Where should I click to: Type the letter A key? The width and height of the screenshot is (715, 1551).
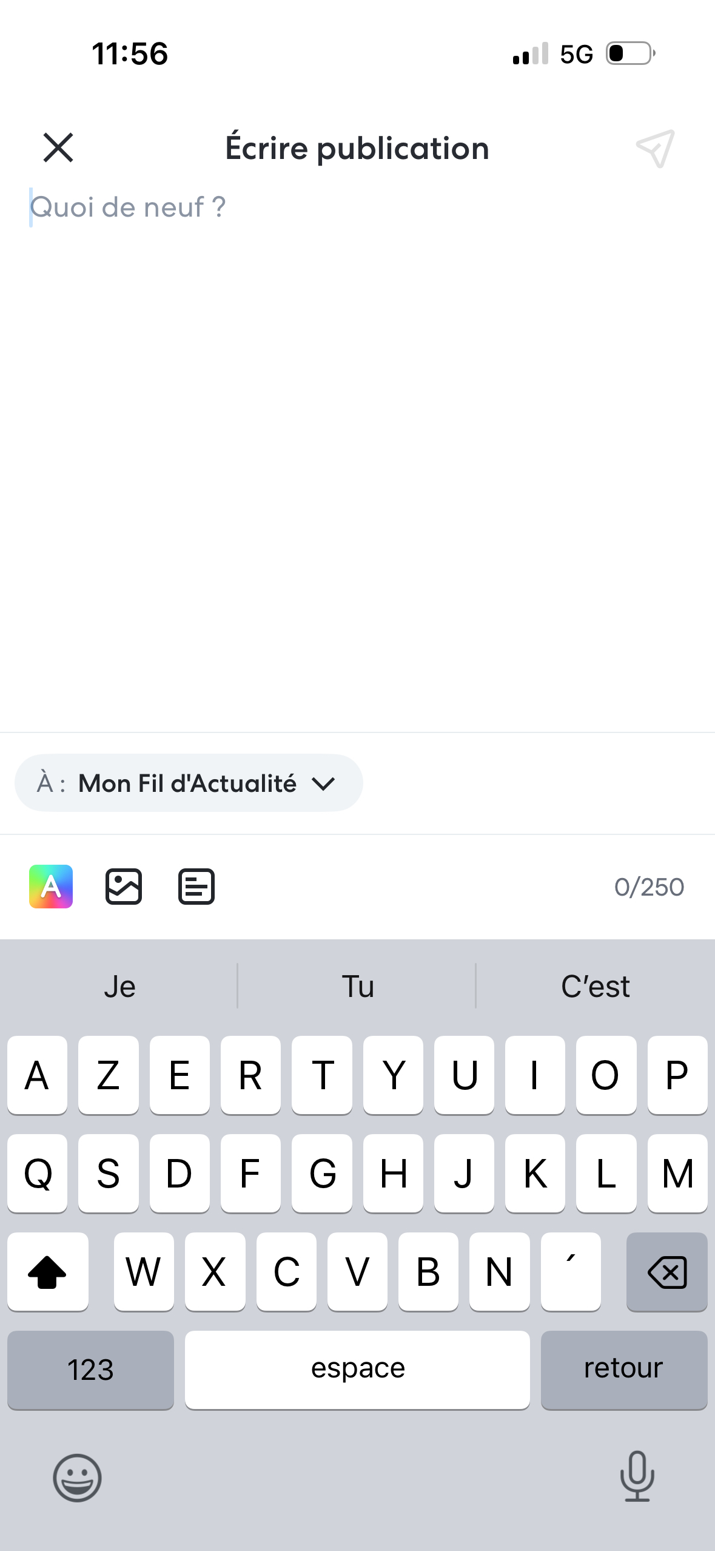point(37,1075)
